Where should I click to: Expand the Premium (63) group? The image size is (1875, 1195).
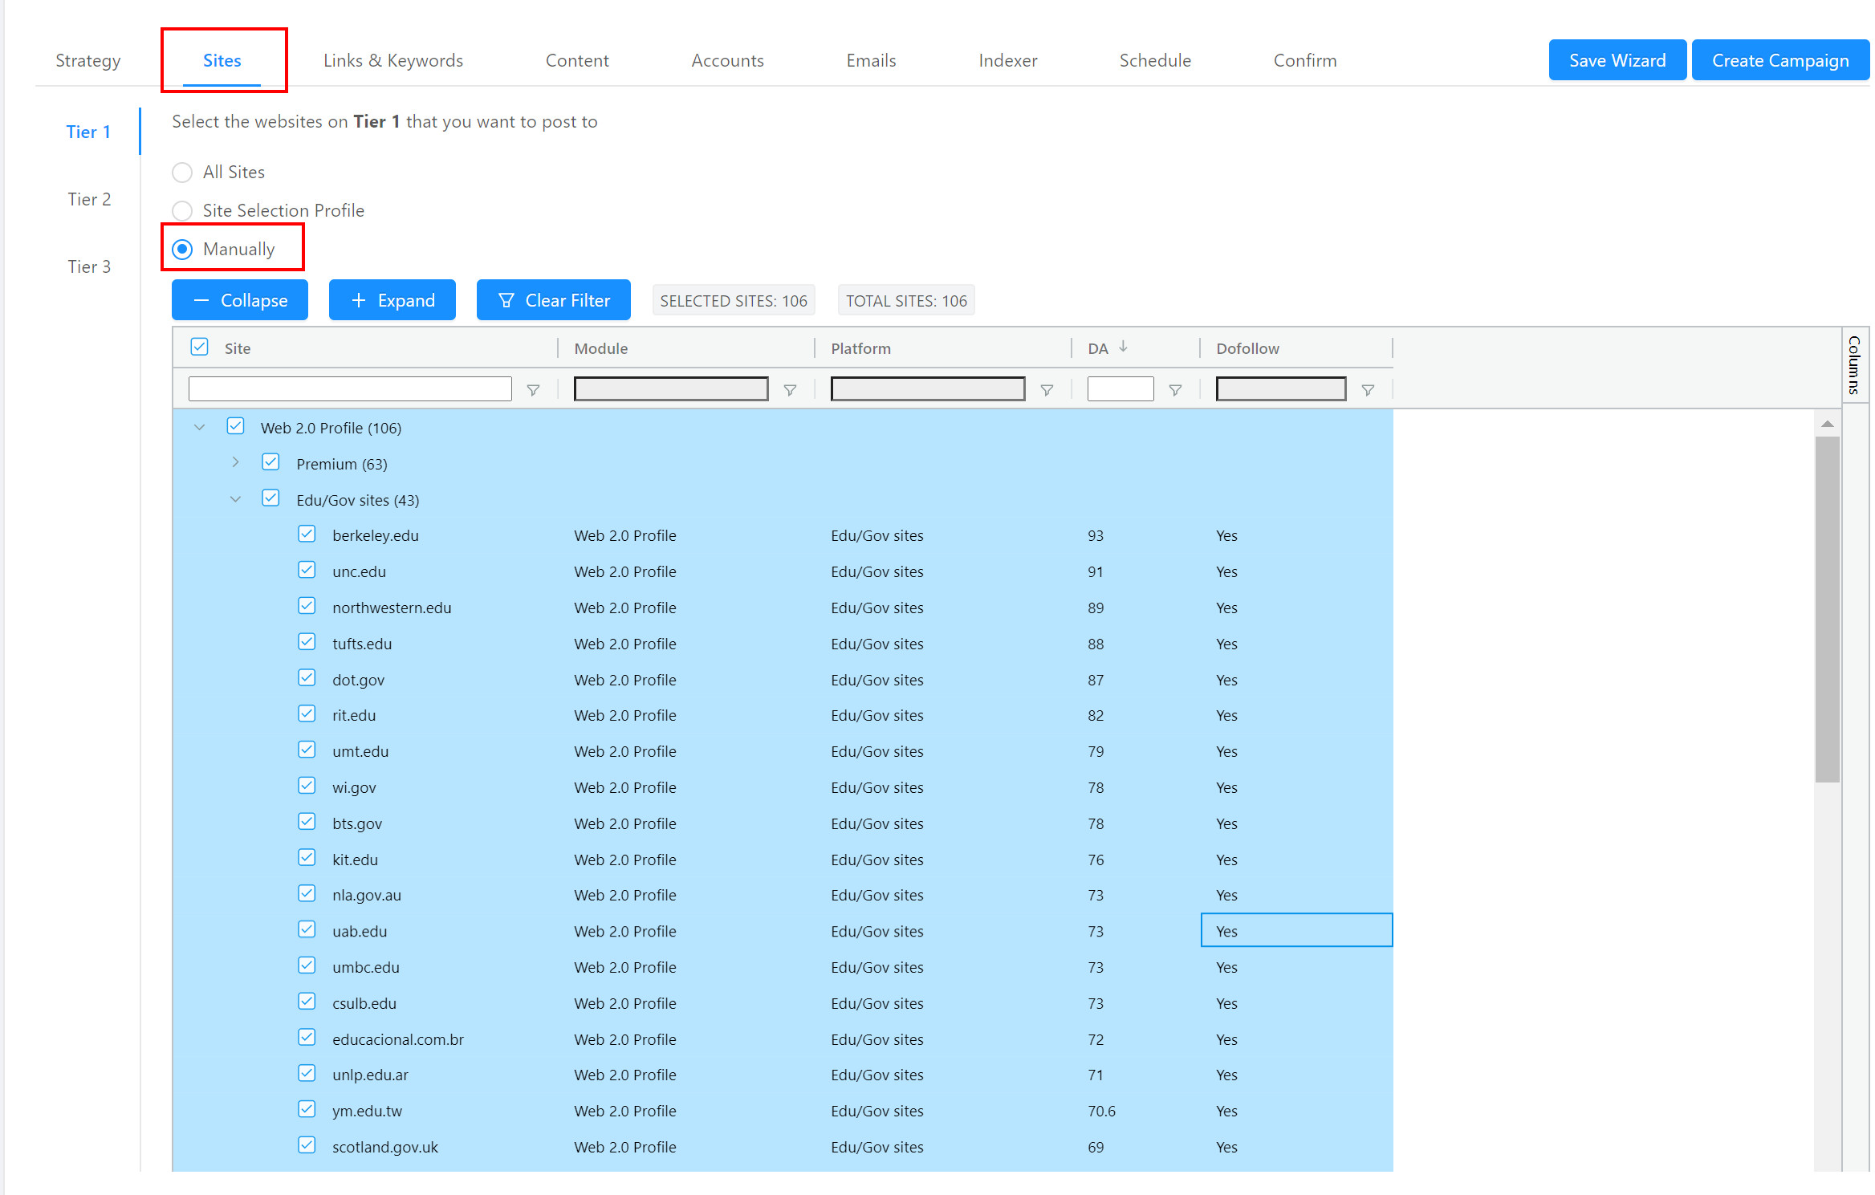[x=235, y=461]
